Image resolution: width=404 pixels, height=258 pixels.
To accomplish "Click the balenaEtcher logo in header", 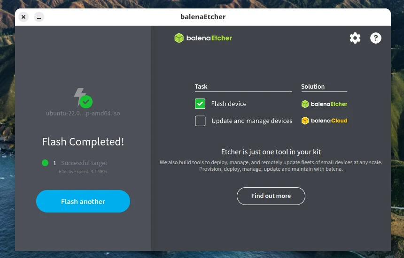I will 203,38.
